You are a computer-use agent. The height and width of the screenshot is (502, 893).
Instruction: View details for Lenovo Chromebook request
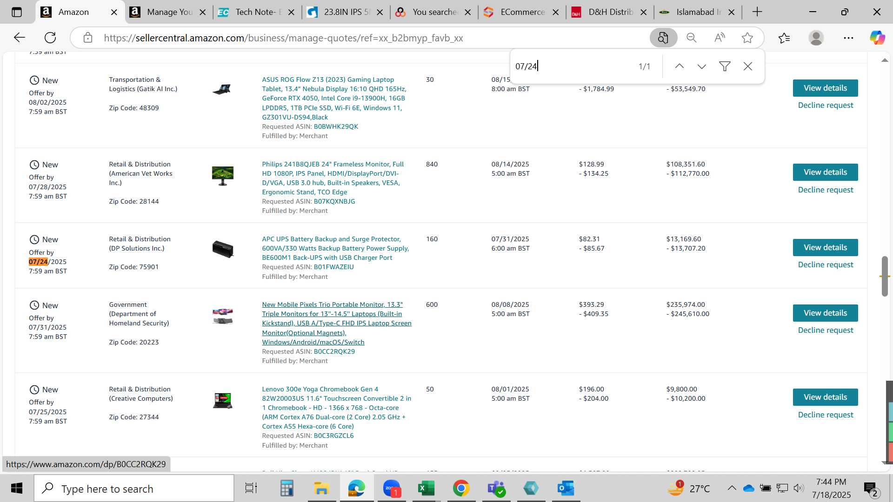pos(825,397)
